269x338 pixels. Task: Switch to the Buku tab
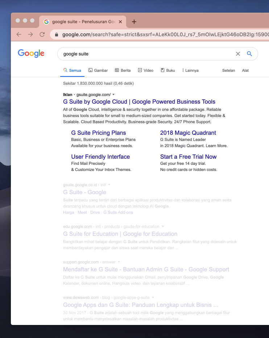pyautogui.click(x=168, y=70)
